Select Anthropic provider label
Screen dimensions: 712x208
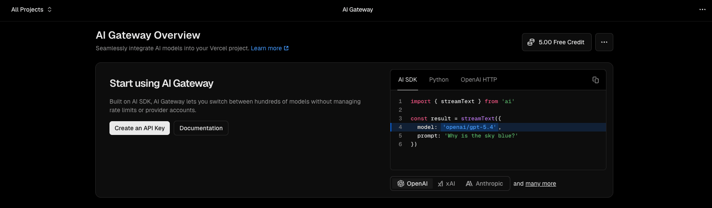(x=489, y=184)
